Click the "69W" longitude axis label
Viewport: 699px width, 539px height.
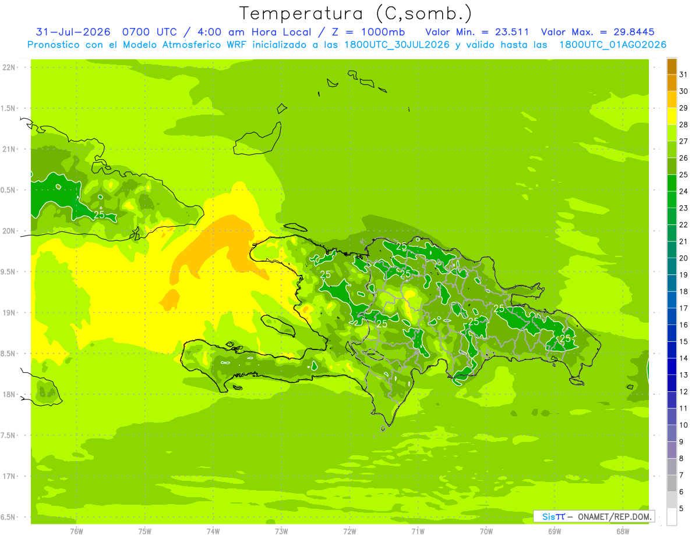tap(555, 531)
